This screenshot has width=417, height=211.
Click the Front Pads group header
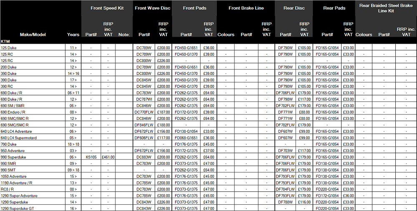point(195,8)
